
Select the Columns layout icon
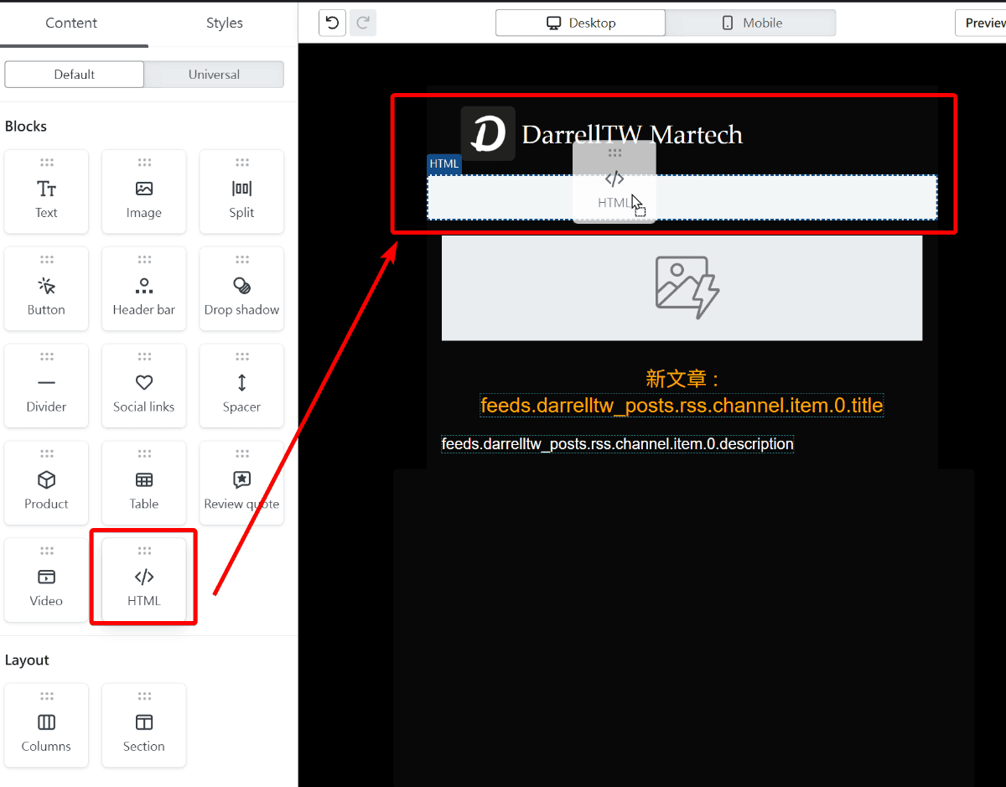(x=46, y=725)
